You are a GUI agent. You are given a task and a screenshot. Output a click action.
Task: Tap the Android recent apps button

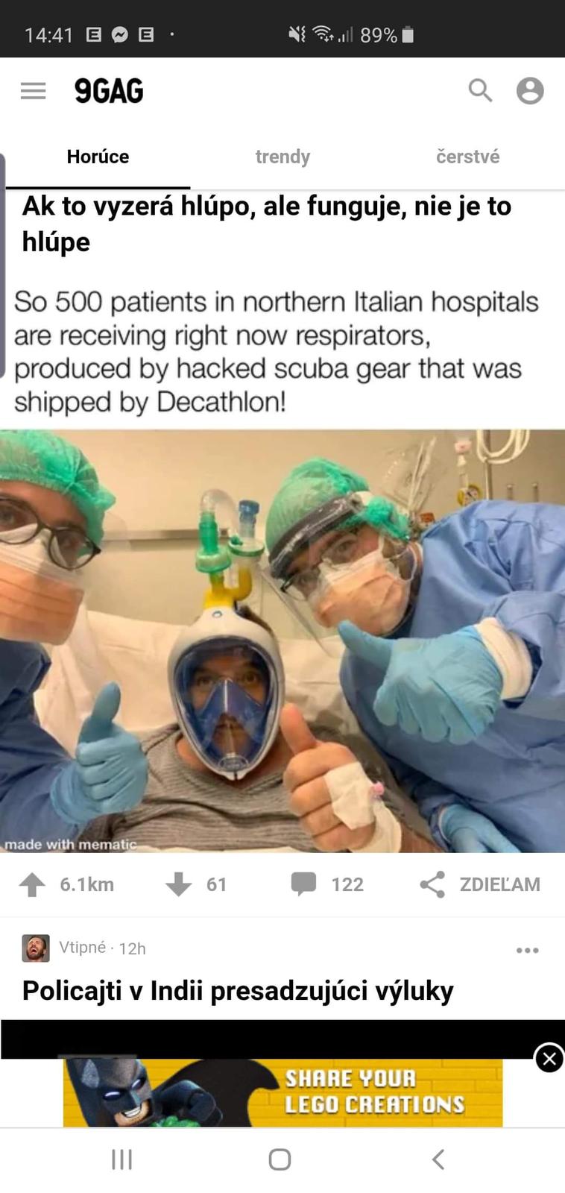click(x=122, y=1159)
